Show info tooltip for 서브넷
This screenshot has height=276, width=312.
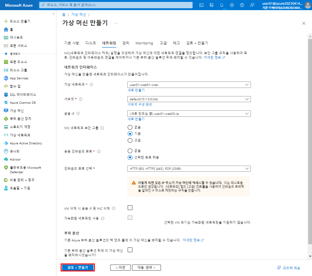pos(80,99)
